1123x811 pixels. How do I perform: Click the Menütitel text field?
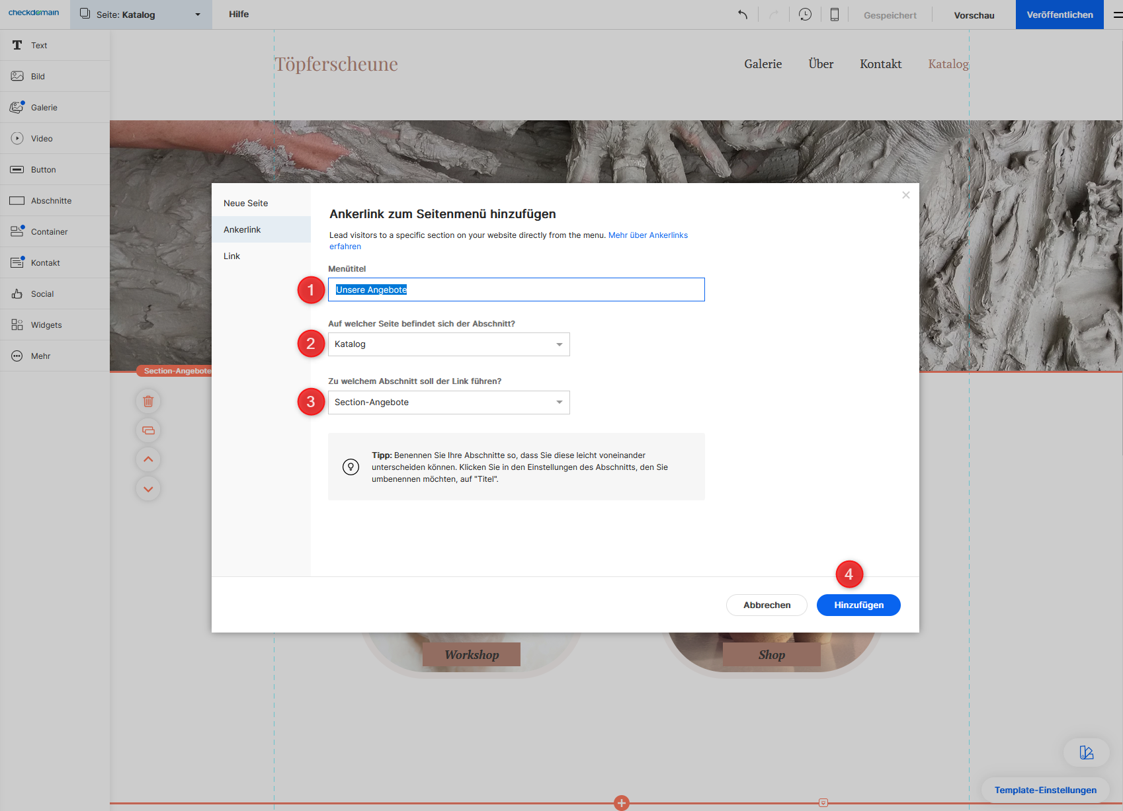(x=516, y=290)
